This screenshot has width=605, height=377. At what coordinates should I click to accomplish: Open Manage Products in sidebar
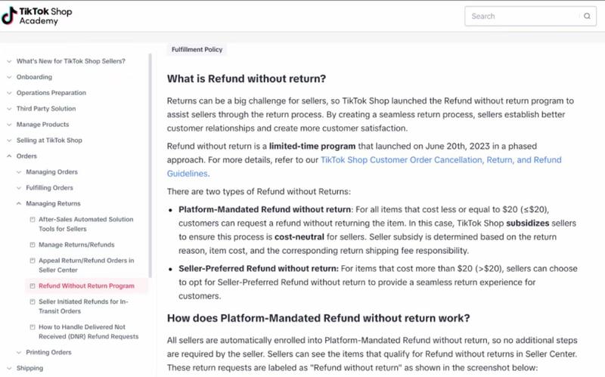42,125
